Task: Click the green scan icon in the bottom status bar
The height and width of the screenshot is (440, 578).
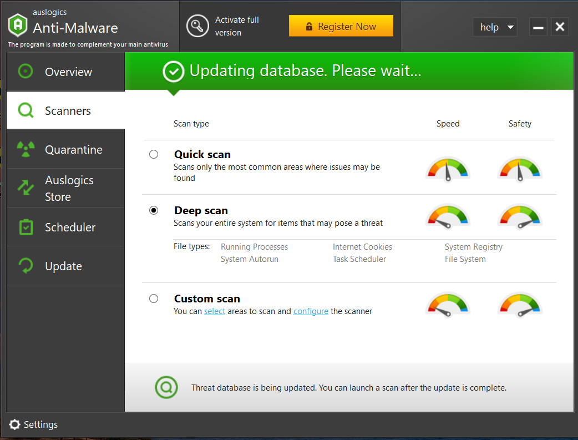Action: coord(166,387)
